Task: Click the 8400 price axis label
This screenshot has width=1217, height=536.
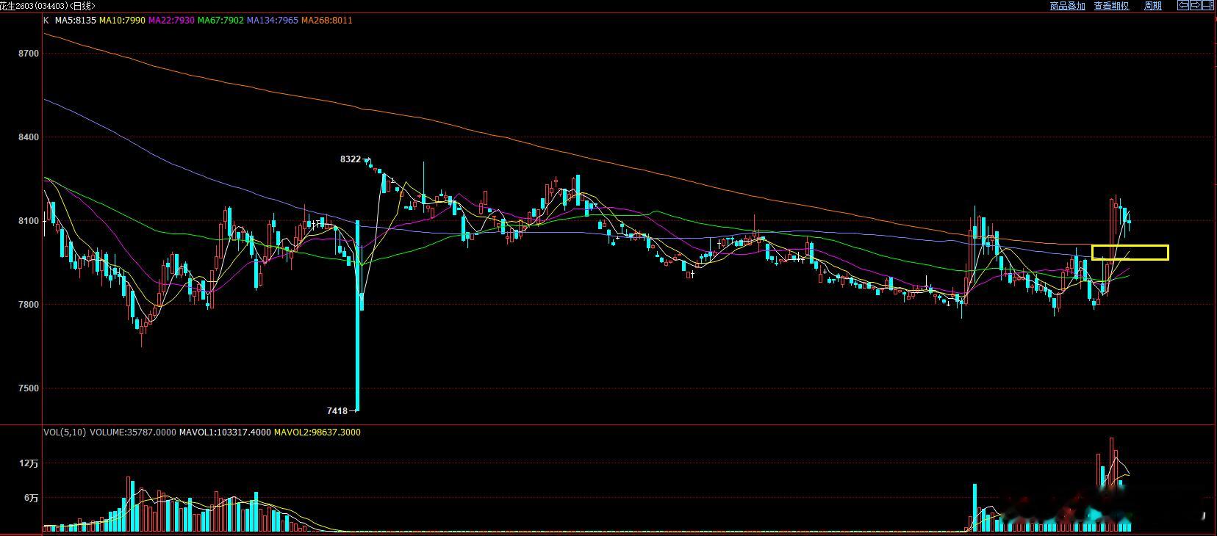Action: [x=29, y=137]
